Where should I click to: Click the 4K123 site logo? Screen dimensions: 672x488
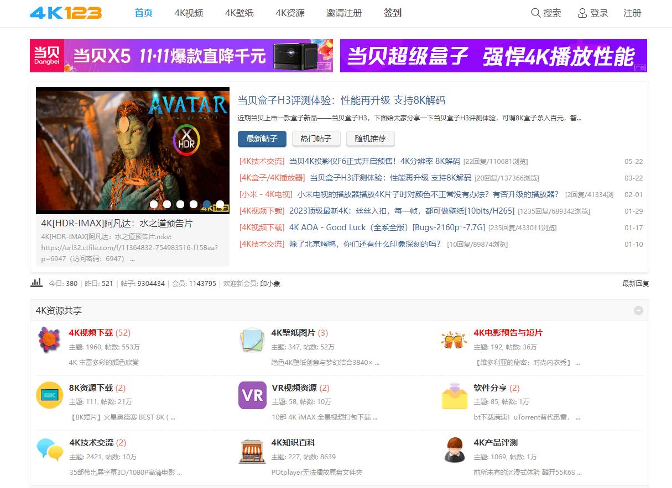(x=66, y=13)
